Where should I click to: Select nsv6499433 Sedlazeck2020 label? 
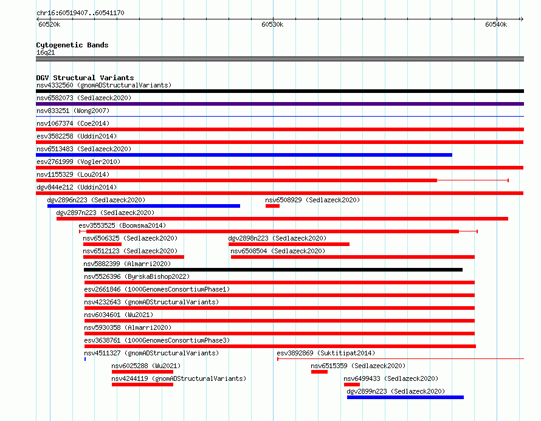391,378
